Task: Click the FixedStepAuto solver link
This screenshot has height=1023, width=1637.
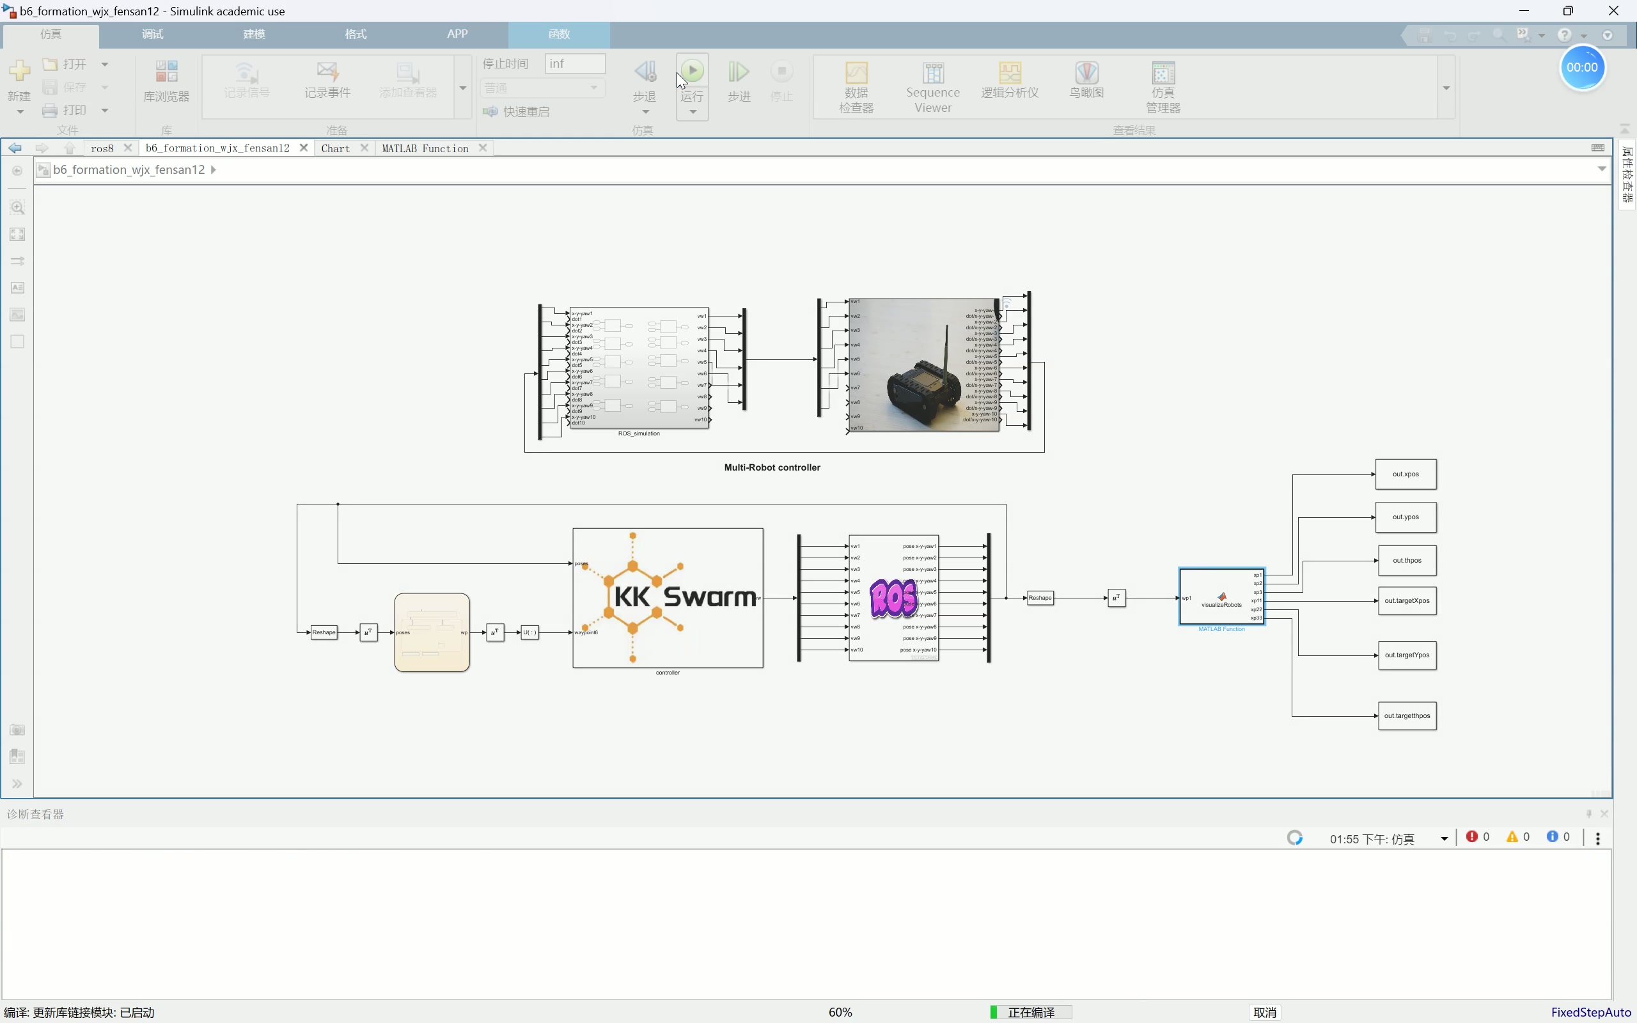Action: pyautogui.click(x=1590, y=1012)
